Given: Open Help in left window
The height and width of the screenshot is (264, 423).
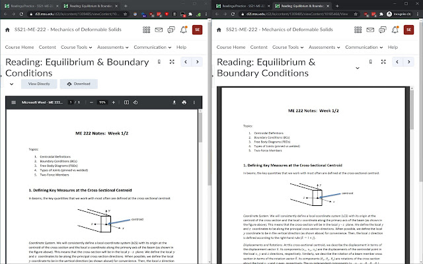Looking at the screenshot, I should [181, 47].
